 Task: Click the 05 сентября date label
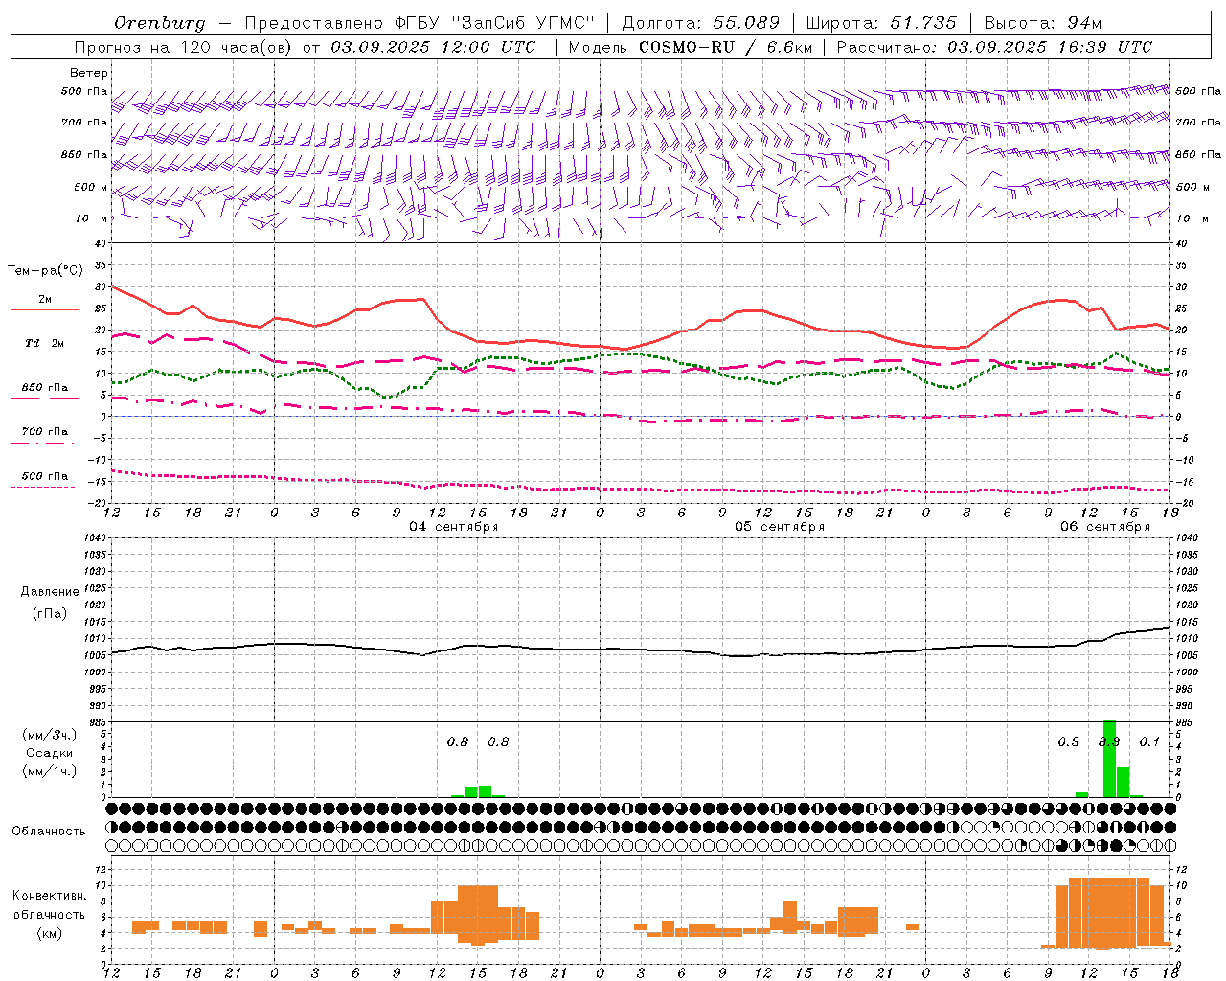[x=780, y=527]
